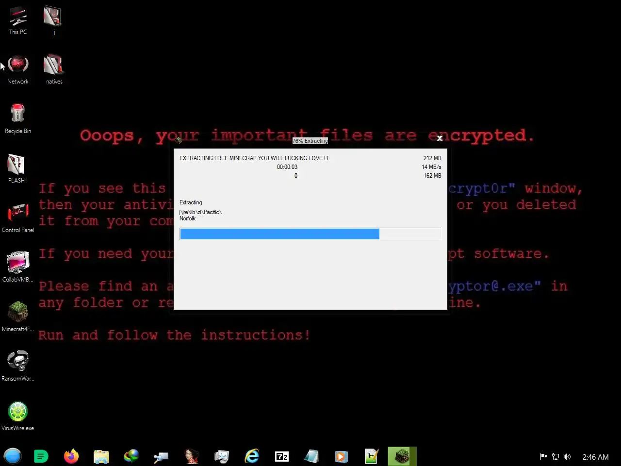The image size is (621, 466).
Task: Open 7-Zip from the taskbar
Action: tap(282, 457)
